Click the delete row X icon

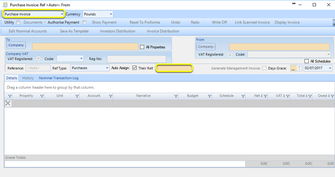[8, 103]
